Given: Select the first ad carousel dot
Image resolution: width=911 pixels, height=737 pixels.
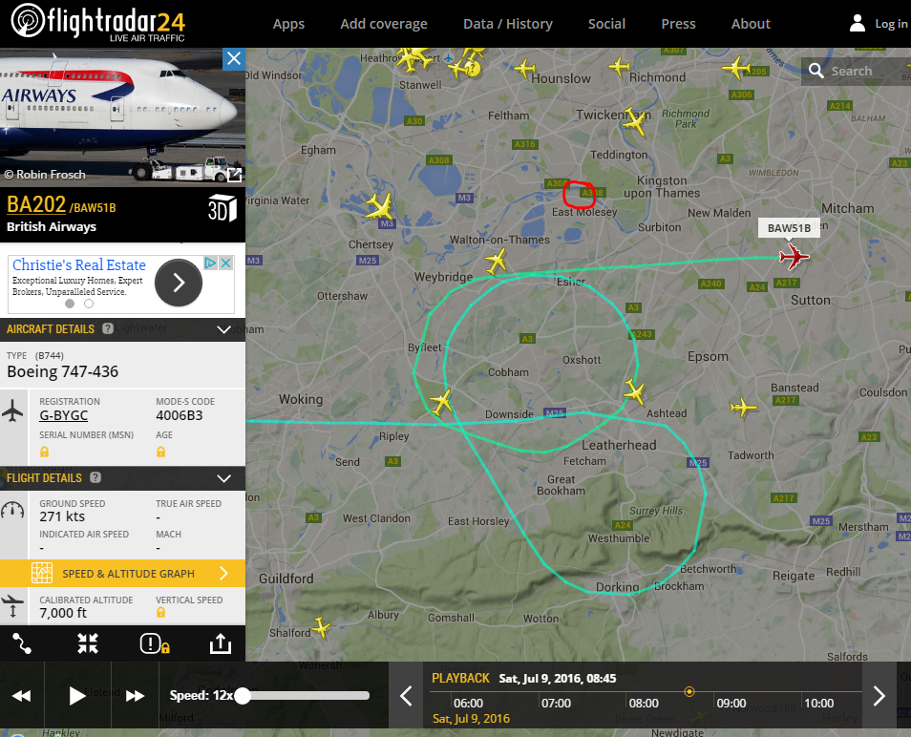Looking at the screenshot, I should tap(70, 304).
